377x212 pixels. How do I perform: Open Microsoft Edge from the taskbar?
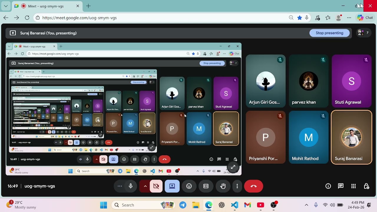point(209,205)
